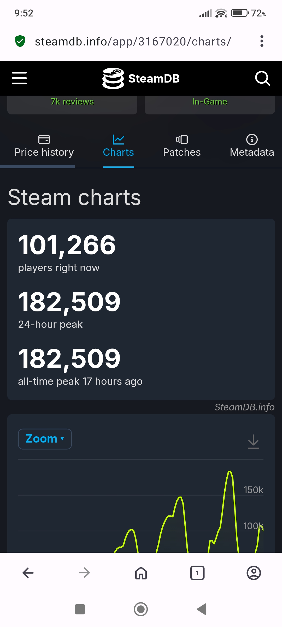282x627 pixels.
Task: Click the In-Game button
Action: coord(210,103)
